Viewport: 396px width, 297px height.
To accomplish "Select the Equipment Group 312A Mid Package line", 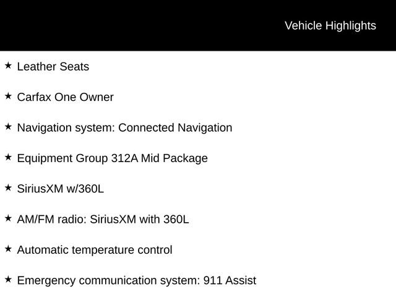I will (x=112, y=158).
